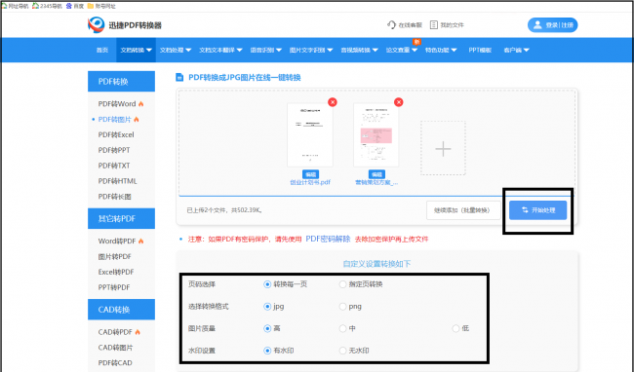Click the 登录 | 注册 button
This screenshot has height=372, width=634.
coord(553,25)
